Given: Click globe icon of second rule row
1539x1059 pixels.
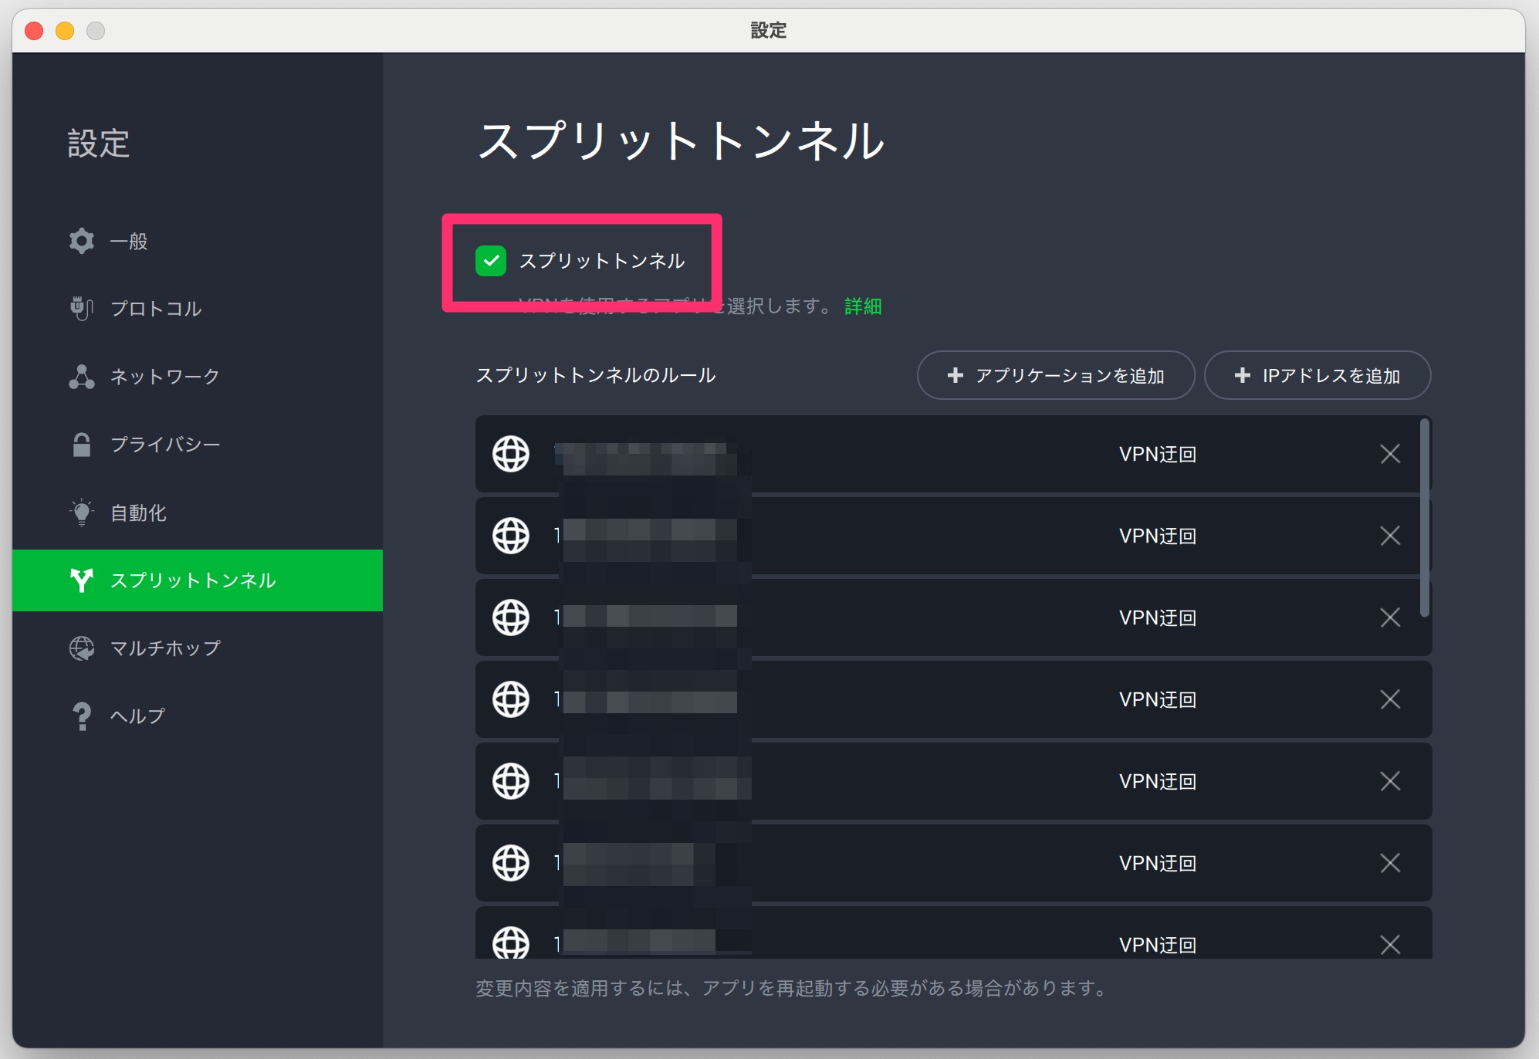Looking at the screenshot, I should (x=511, y=536).
